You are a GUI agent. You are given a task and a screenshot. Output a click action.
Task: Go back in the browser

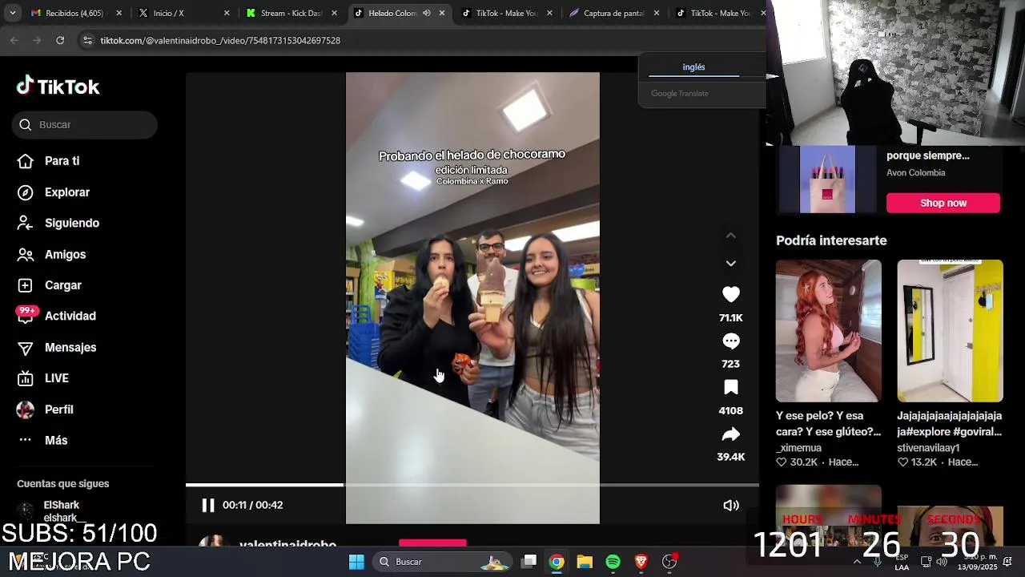[14, 40]
